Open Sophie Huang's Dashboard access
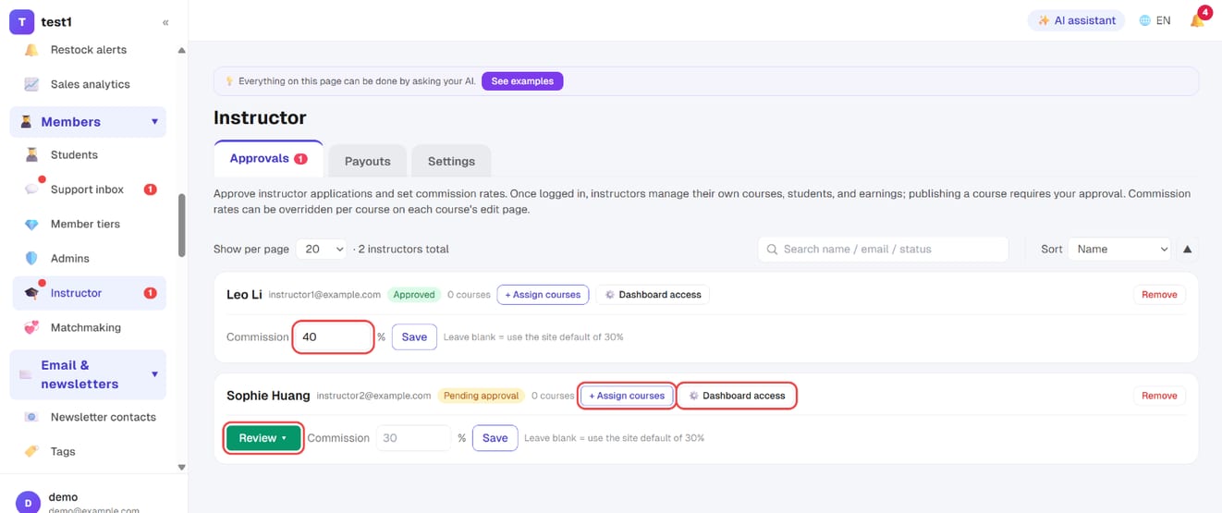 click(737, 396)
